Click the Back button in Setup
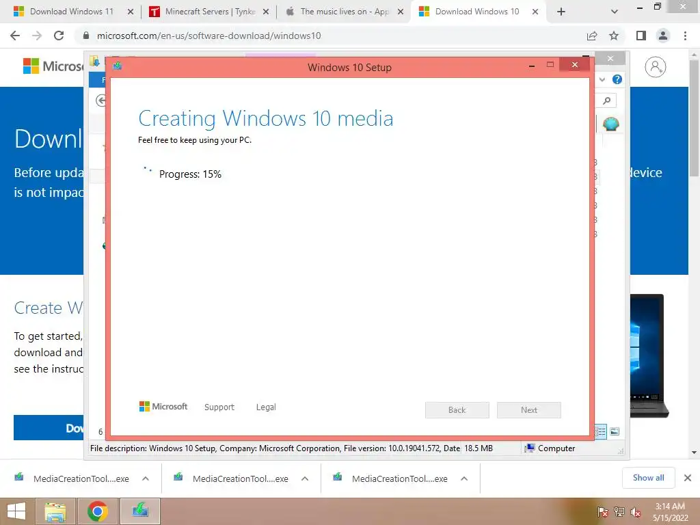The image size is (700, 525). click(457, 410)
